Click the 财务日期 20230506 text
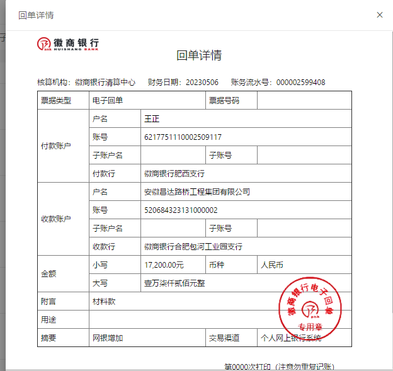393x371 pixels. pyautogui.click(x=183, y=83)
